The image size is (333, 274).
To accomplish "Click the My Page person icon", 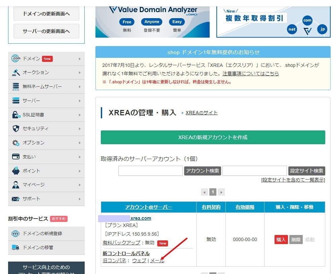I will [x=16, y=185].
